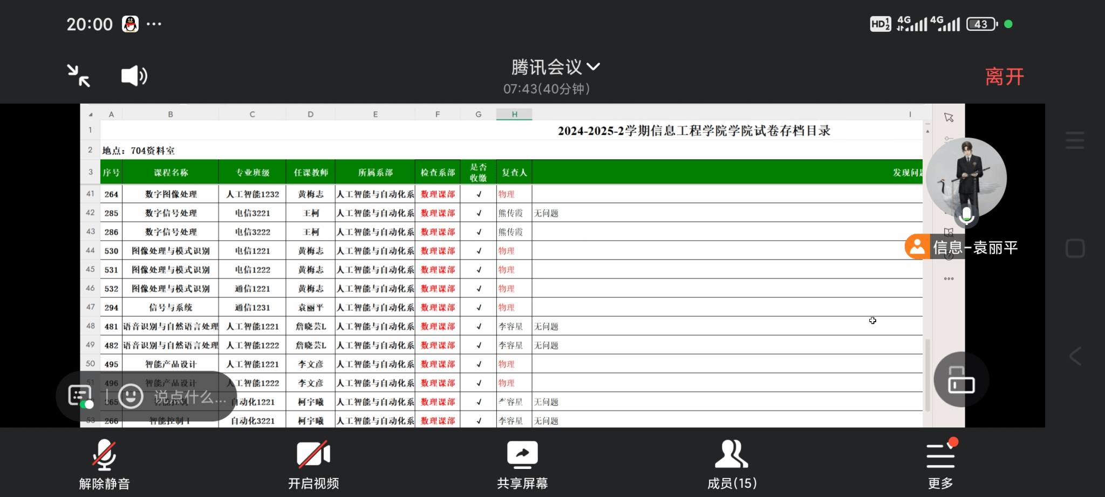Screen dimensions: 1105x497
Task: Toggle the speaker audio output icon
Action: [134, 76]
